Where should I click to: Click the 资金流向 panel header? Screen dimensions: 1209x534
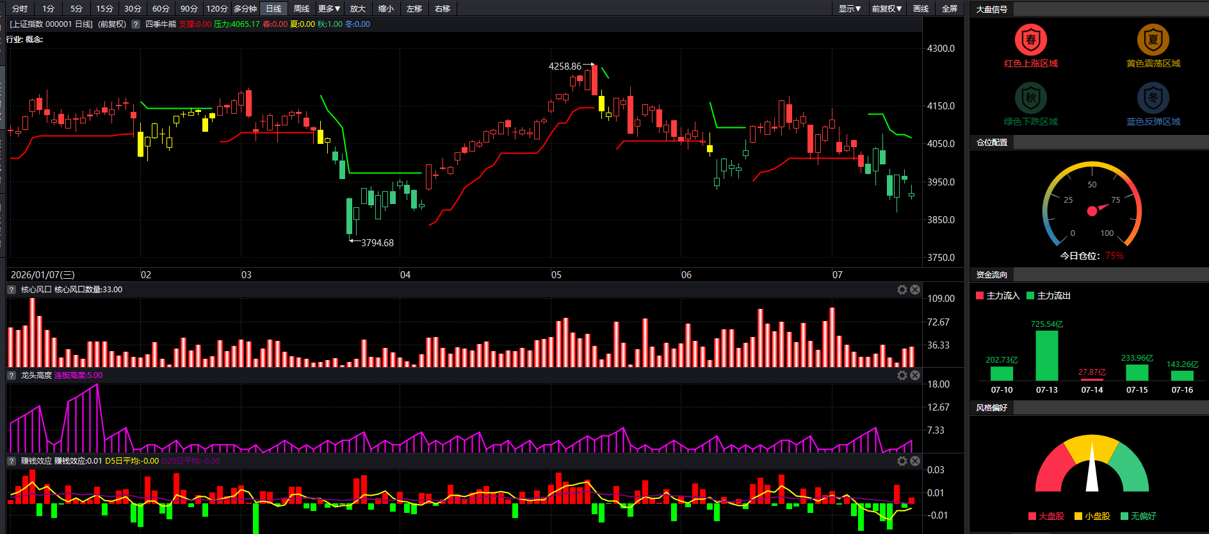(992, 275)
